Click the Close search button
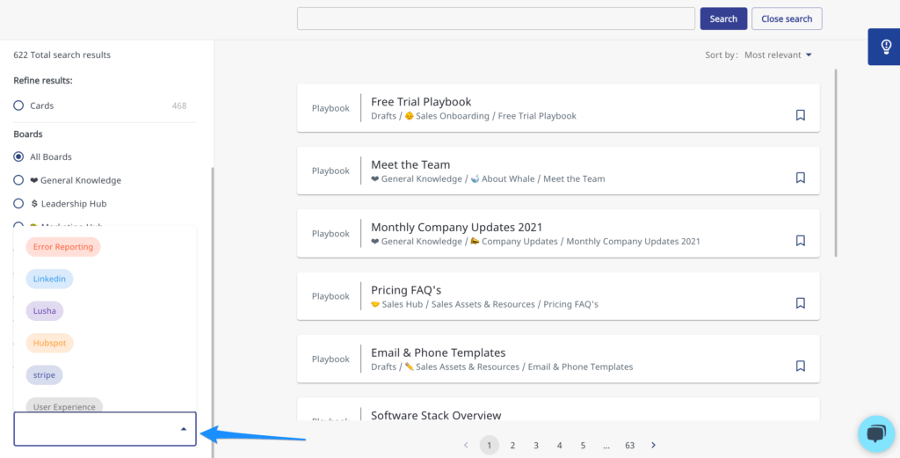Image resolution: width=900 pixels, height=458 pixels. (787, 18)
